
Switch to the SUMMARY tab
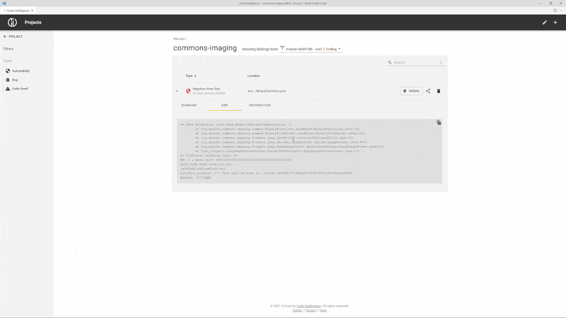(x=189, y=105)
